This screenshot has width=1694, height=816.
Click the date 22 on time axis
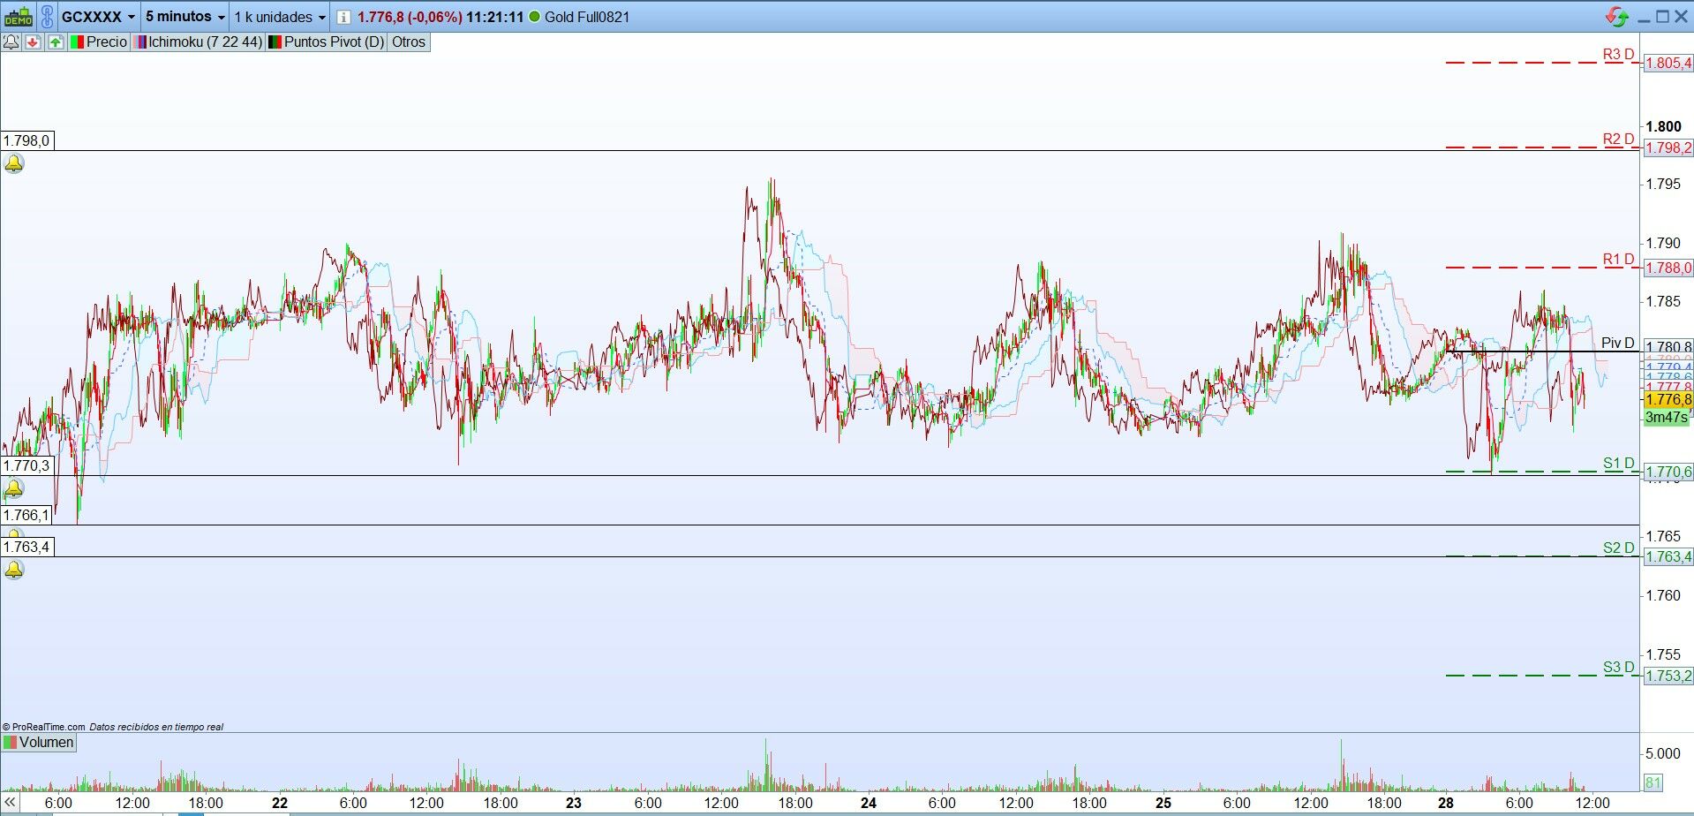(280, 803)
